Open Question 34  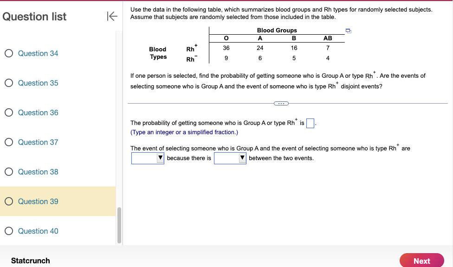(38, 53)
